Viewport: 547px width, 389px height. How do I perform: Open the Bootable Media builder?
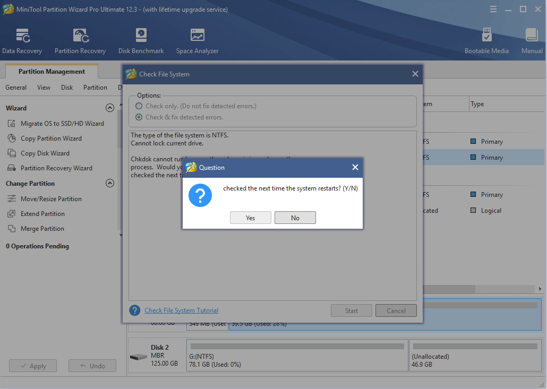click(x=486, y=41)
